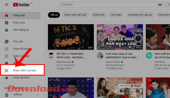Click the 584 N lượt xem text
This screenshot has height=98, width=170.
point(114,65)
